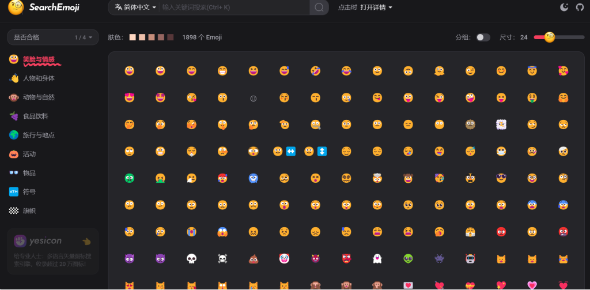Image resolution: width=590 pixels, height=290 pixels.
Task: Click the exploding head emoji
Action: point(377,178)
